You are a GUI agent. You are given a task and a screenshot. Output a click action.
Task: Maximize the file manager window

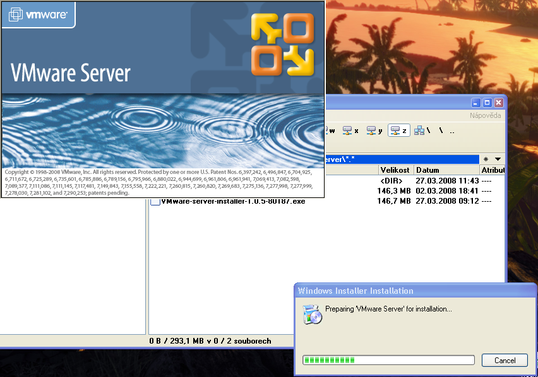point(487,103)
